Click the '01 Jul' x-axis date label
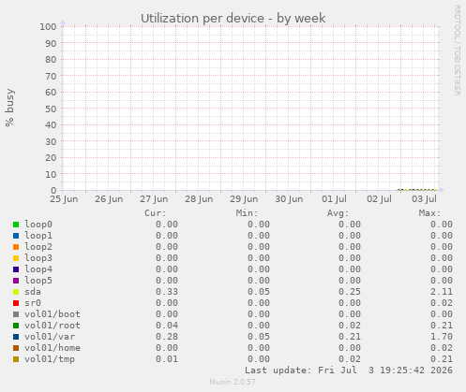This screenshot has width=466, height=392. [x=334, y=199]
